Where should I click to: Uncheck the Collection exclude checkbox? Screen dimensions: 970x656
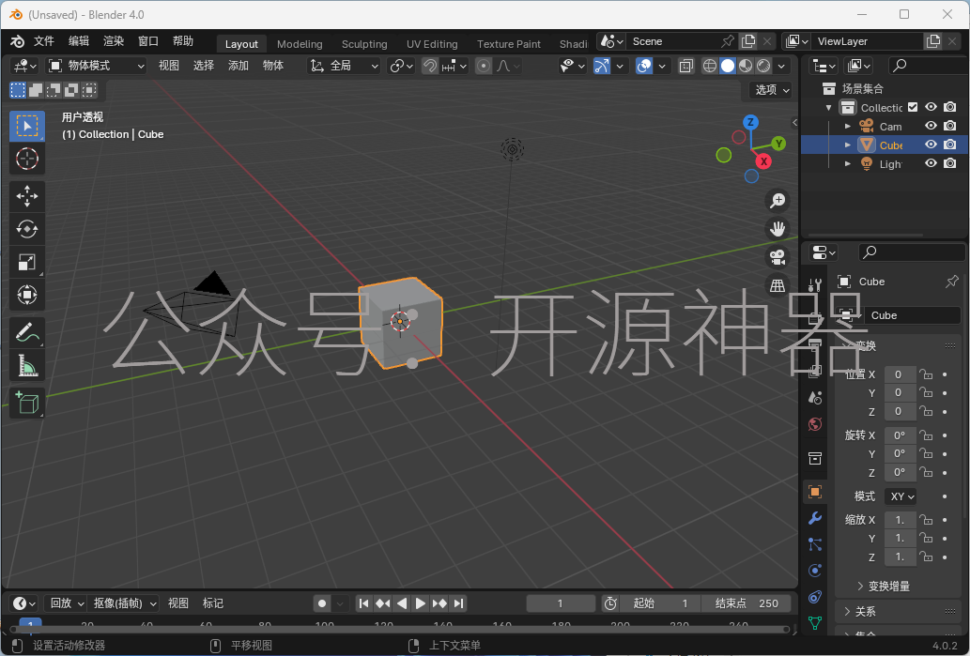click(913, 107)
